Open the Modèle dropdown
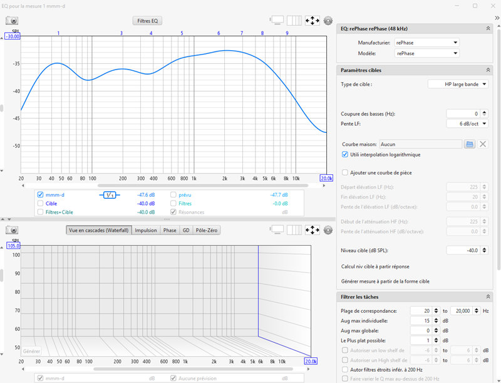This screenshot has width=501, height=383. pos(427,53)
